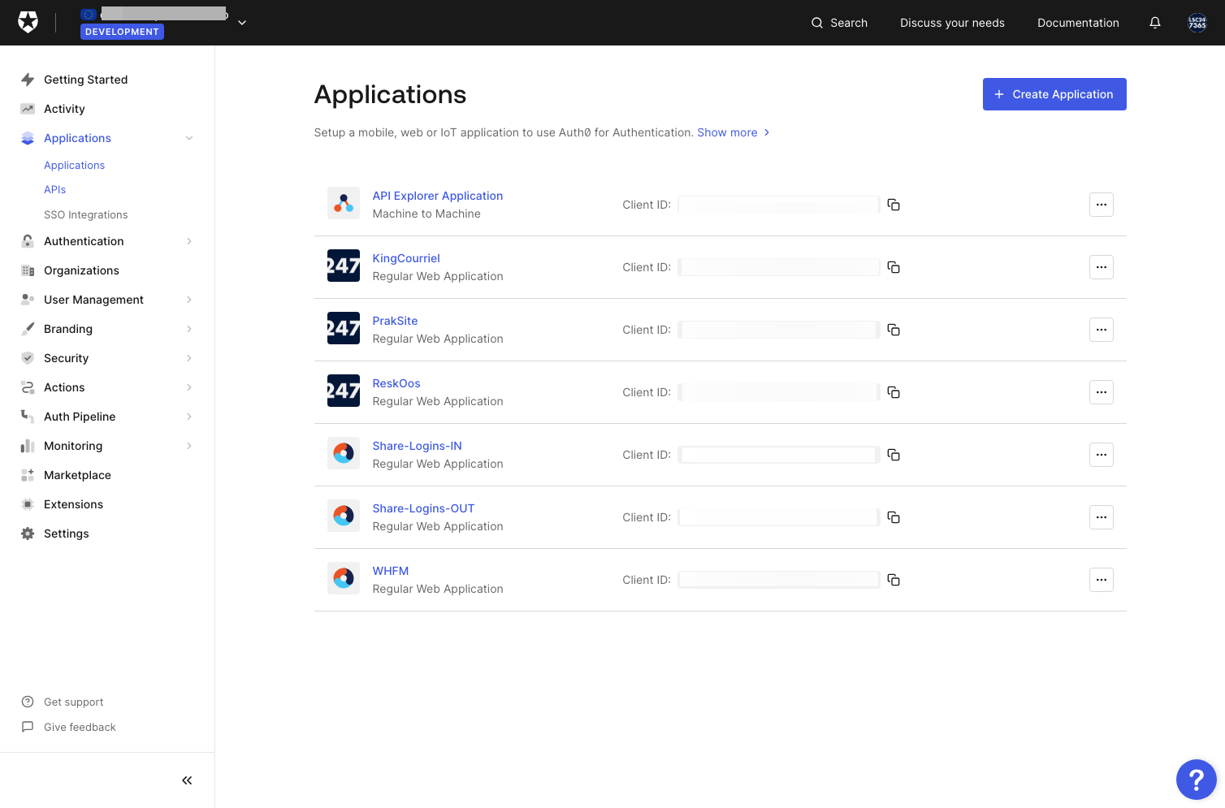Image resolution: width=1225 pixels, height=808 pixels.
Task: Collapse the Applications sidebar section
Action: coord(189,138)
